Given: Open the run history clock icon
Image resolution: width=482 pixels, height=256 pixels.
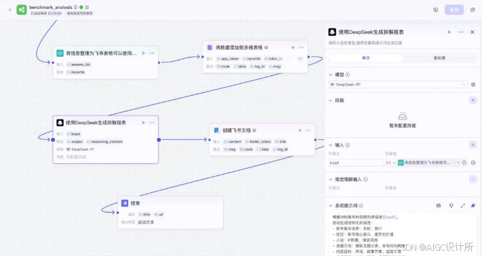Looking at the screenshot, I should pos(436,10).
